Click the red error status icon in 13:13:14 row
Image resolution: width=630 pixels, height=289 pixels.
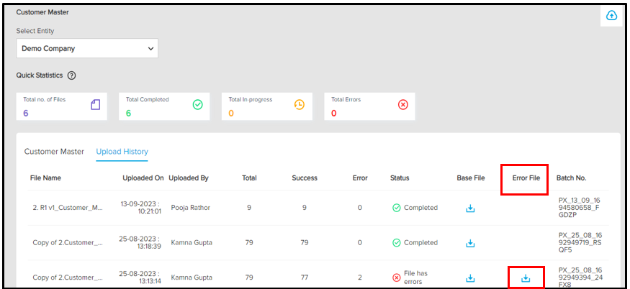[397, 277]
